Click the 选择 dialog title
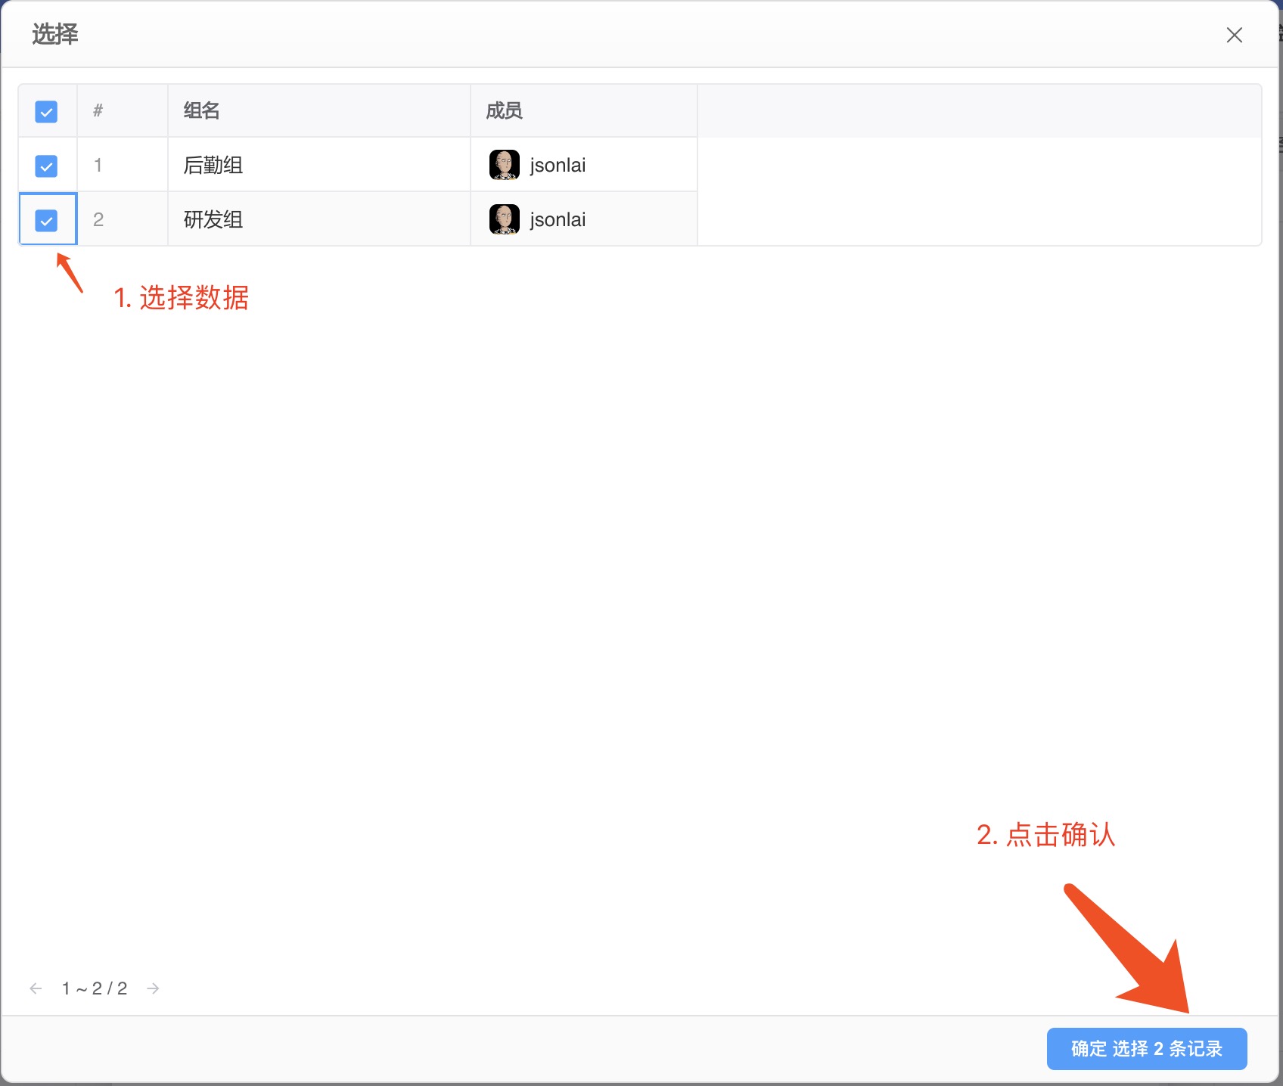The width and height of the screenshot is (1283, 1086). click(54, 34)
